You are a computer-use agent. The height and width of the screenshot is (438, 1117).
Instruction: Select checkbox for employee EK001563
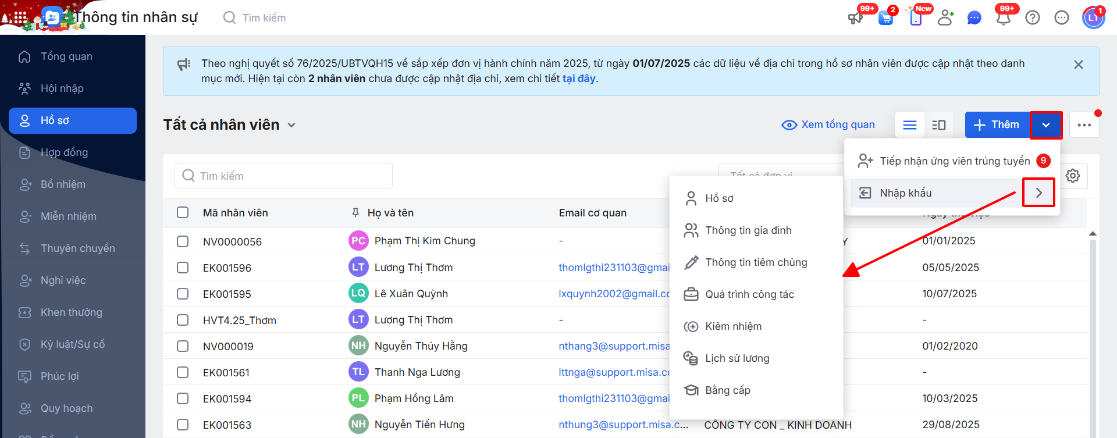(x=183, y=425)
